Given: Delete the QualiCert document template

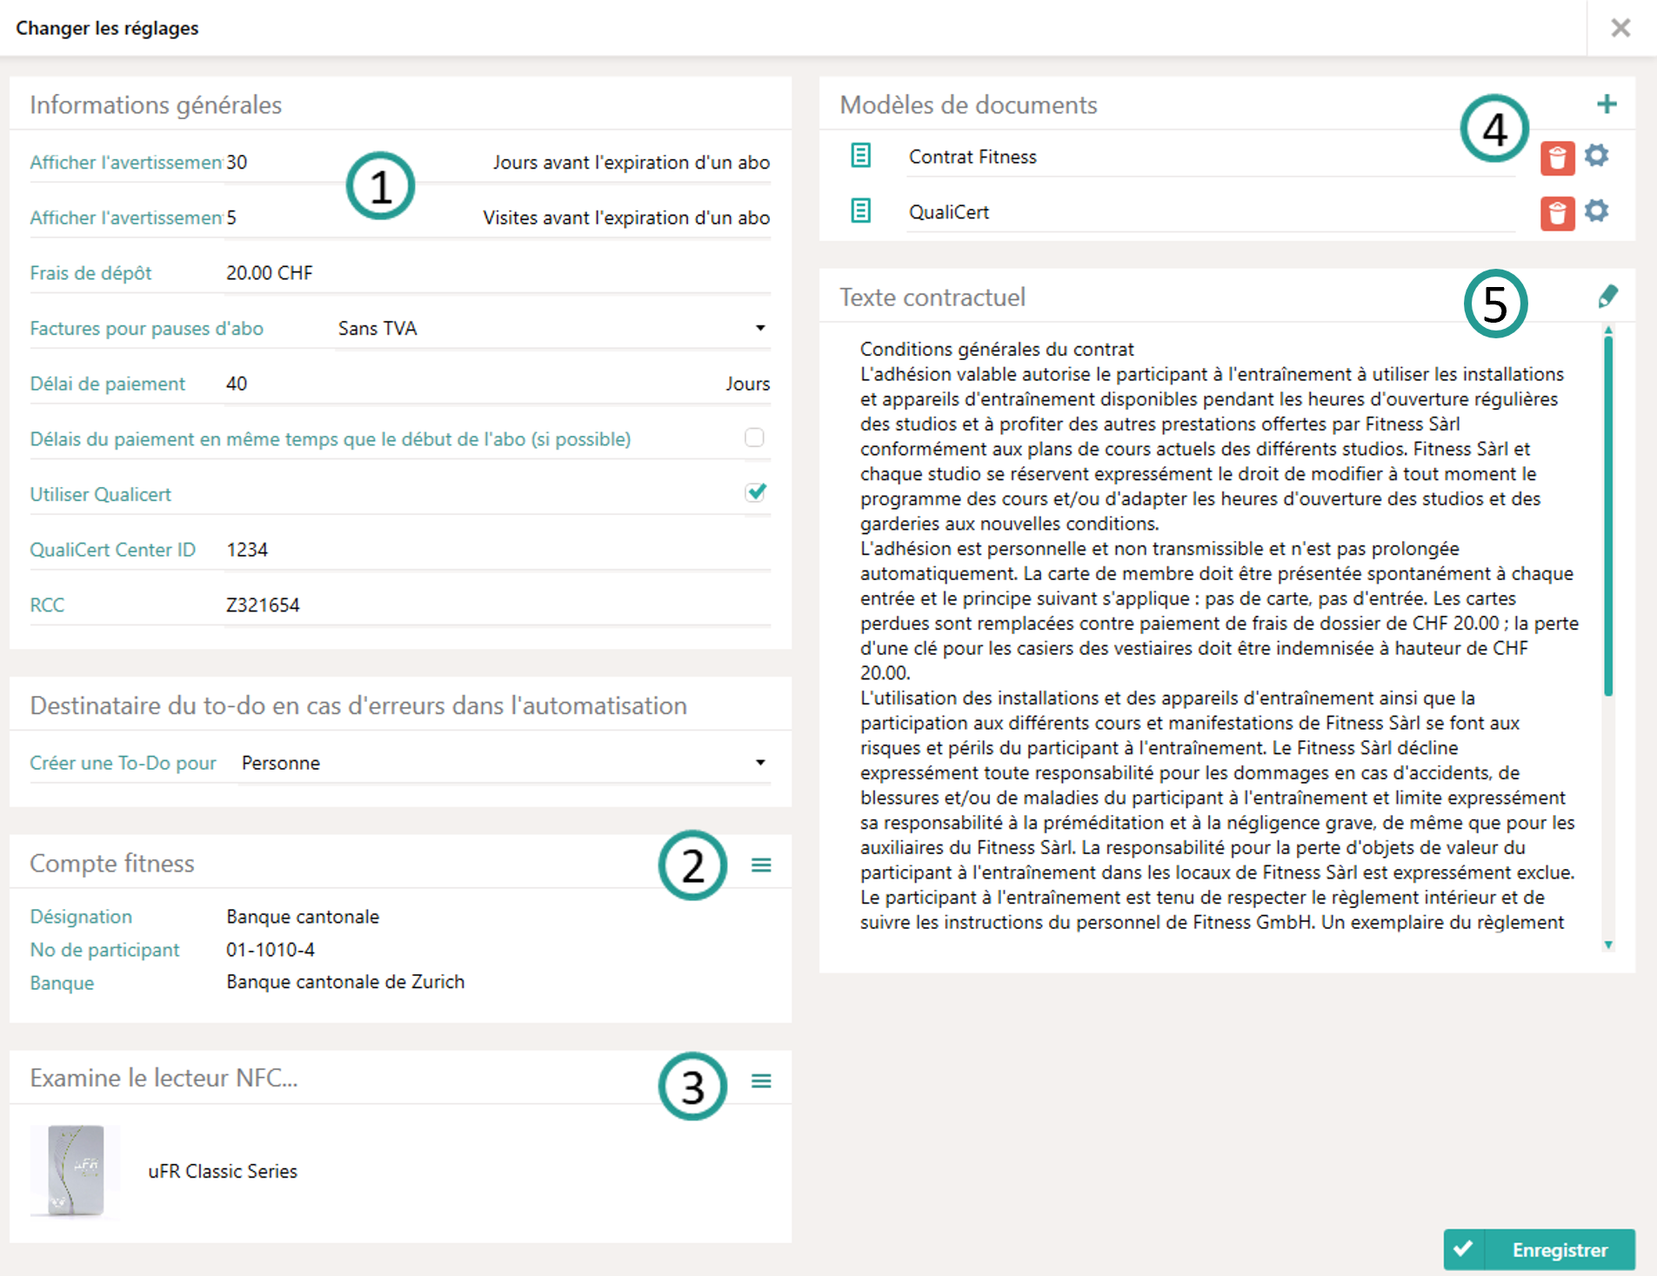Looking at the screenshot, I should tap(1557, 213).
